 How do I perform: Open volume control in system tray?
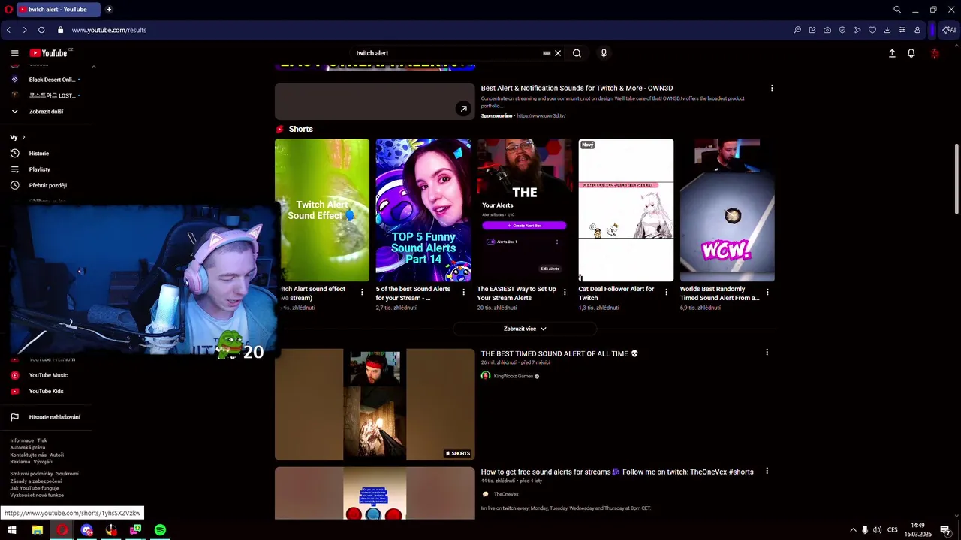coord(877,530)
